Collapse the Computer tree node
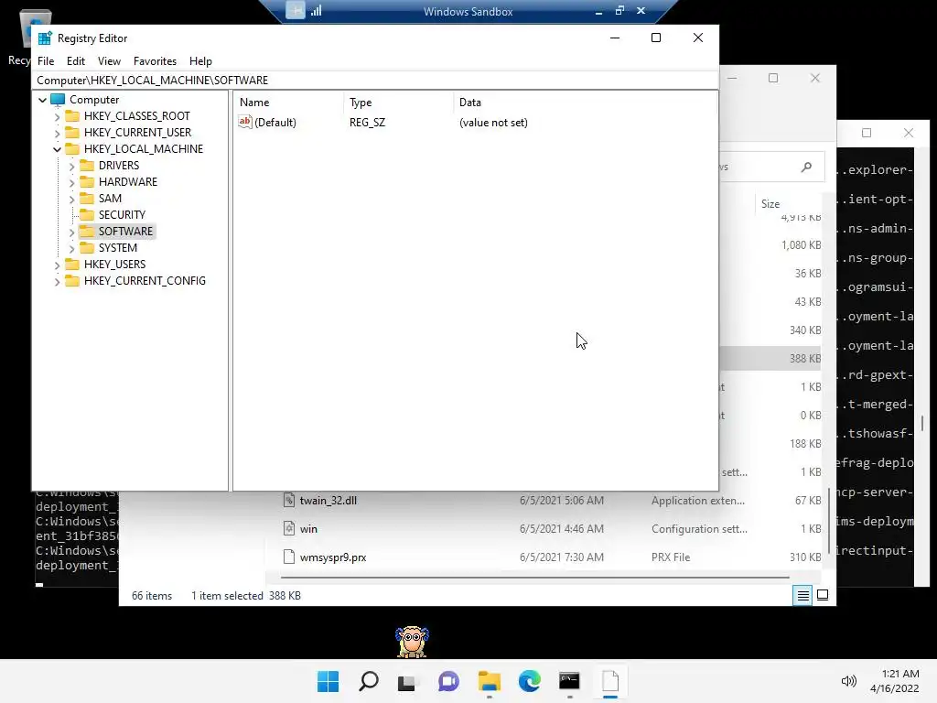Image resolution: width=937 pixels, height=703 pixels. click(x=42, y=100)
